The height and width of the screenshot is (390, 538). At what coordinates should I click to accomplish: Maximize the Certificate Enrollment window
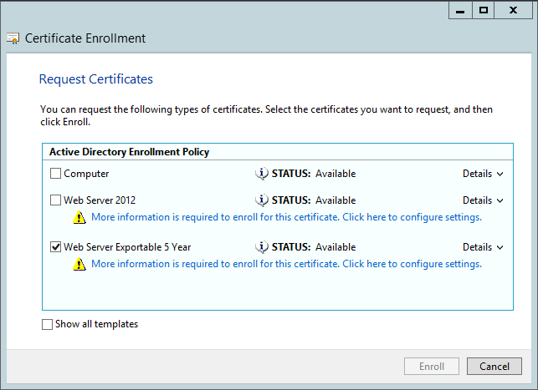[484, 10]
